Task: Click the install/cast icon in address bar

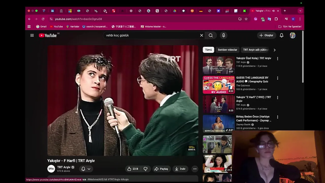Action: coord(240,19)
